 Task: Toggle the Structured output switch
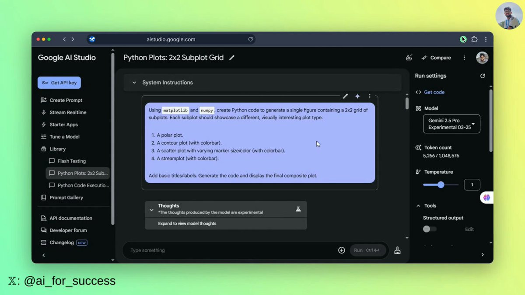[429, 229]
